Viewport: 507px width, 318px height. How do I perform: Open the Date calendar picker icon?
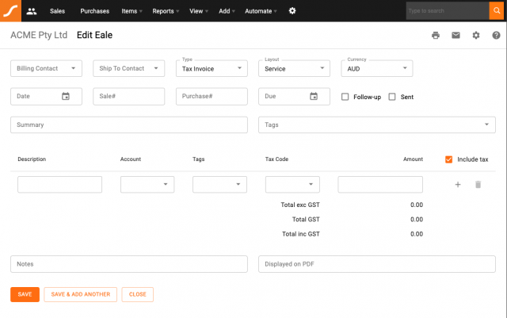pos(66,96)
